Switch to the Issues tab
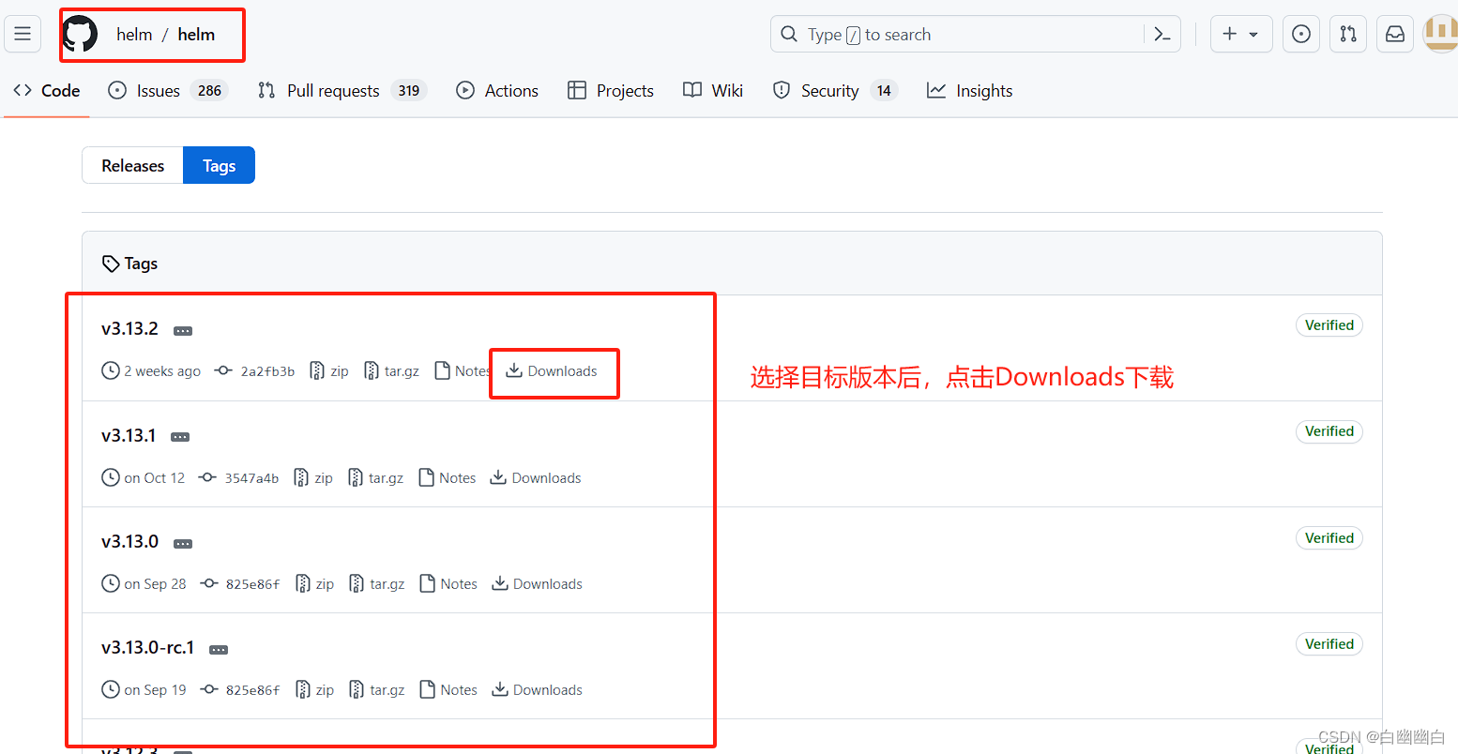The image size is (1458, 754). tap(168, 91)
